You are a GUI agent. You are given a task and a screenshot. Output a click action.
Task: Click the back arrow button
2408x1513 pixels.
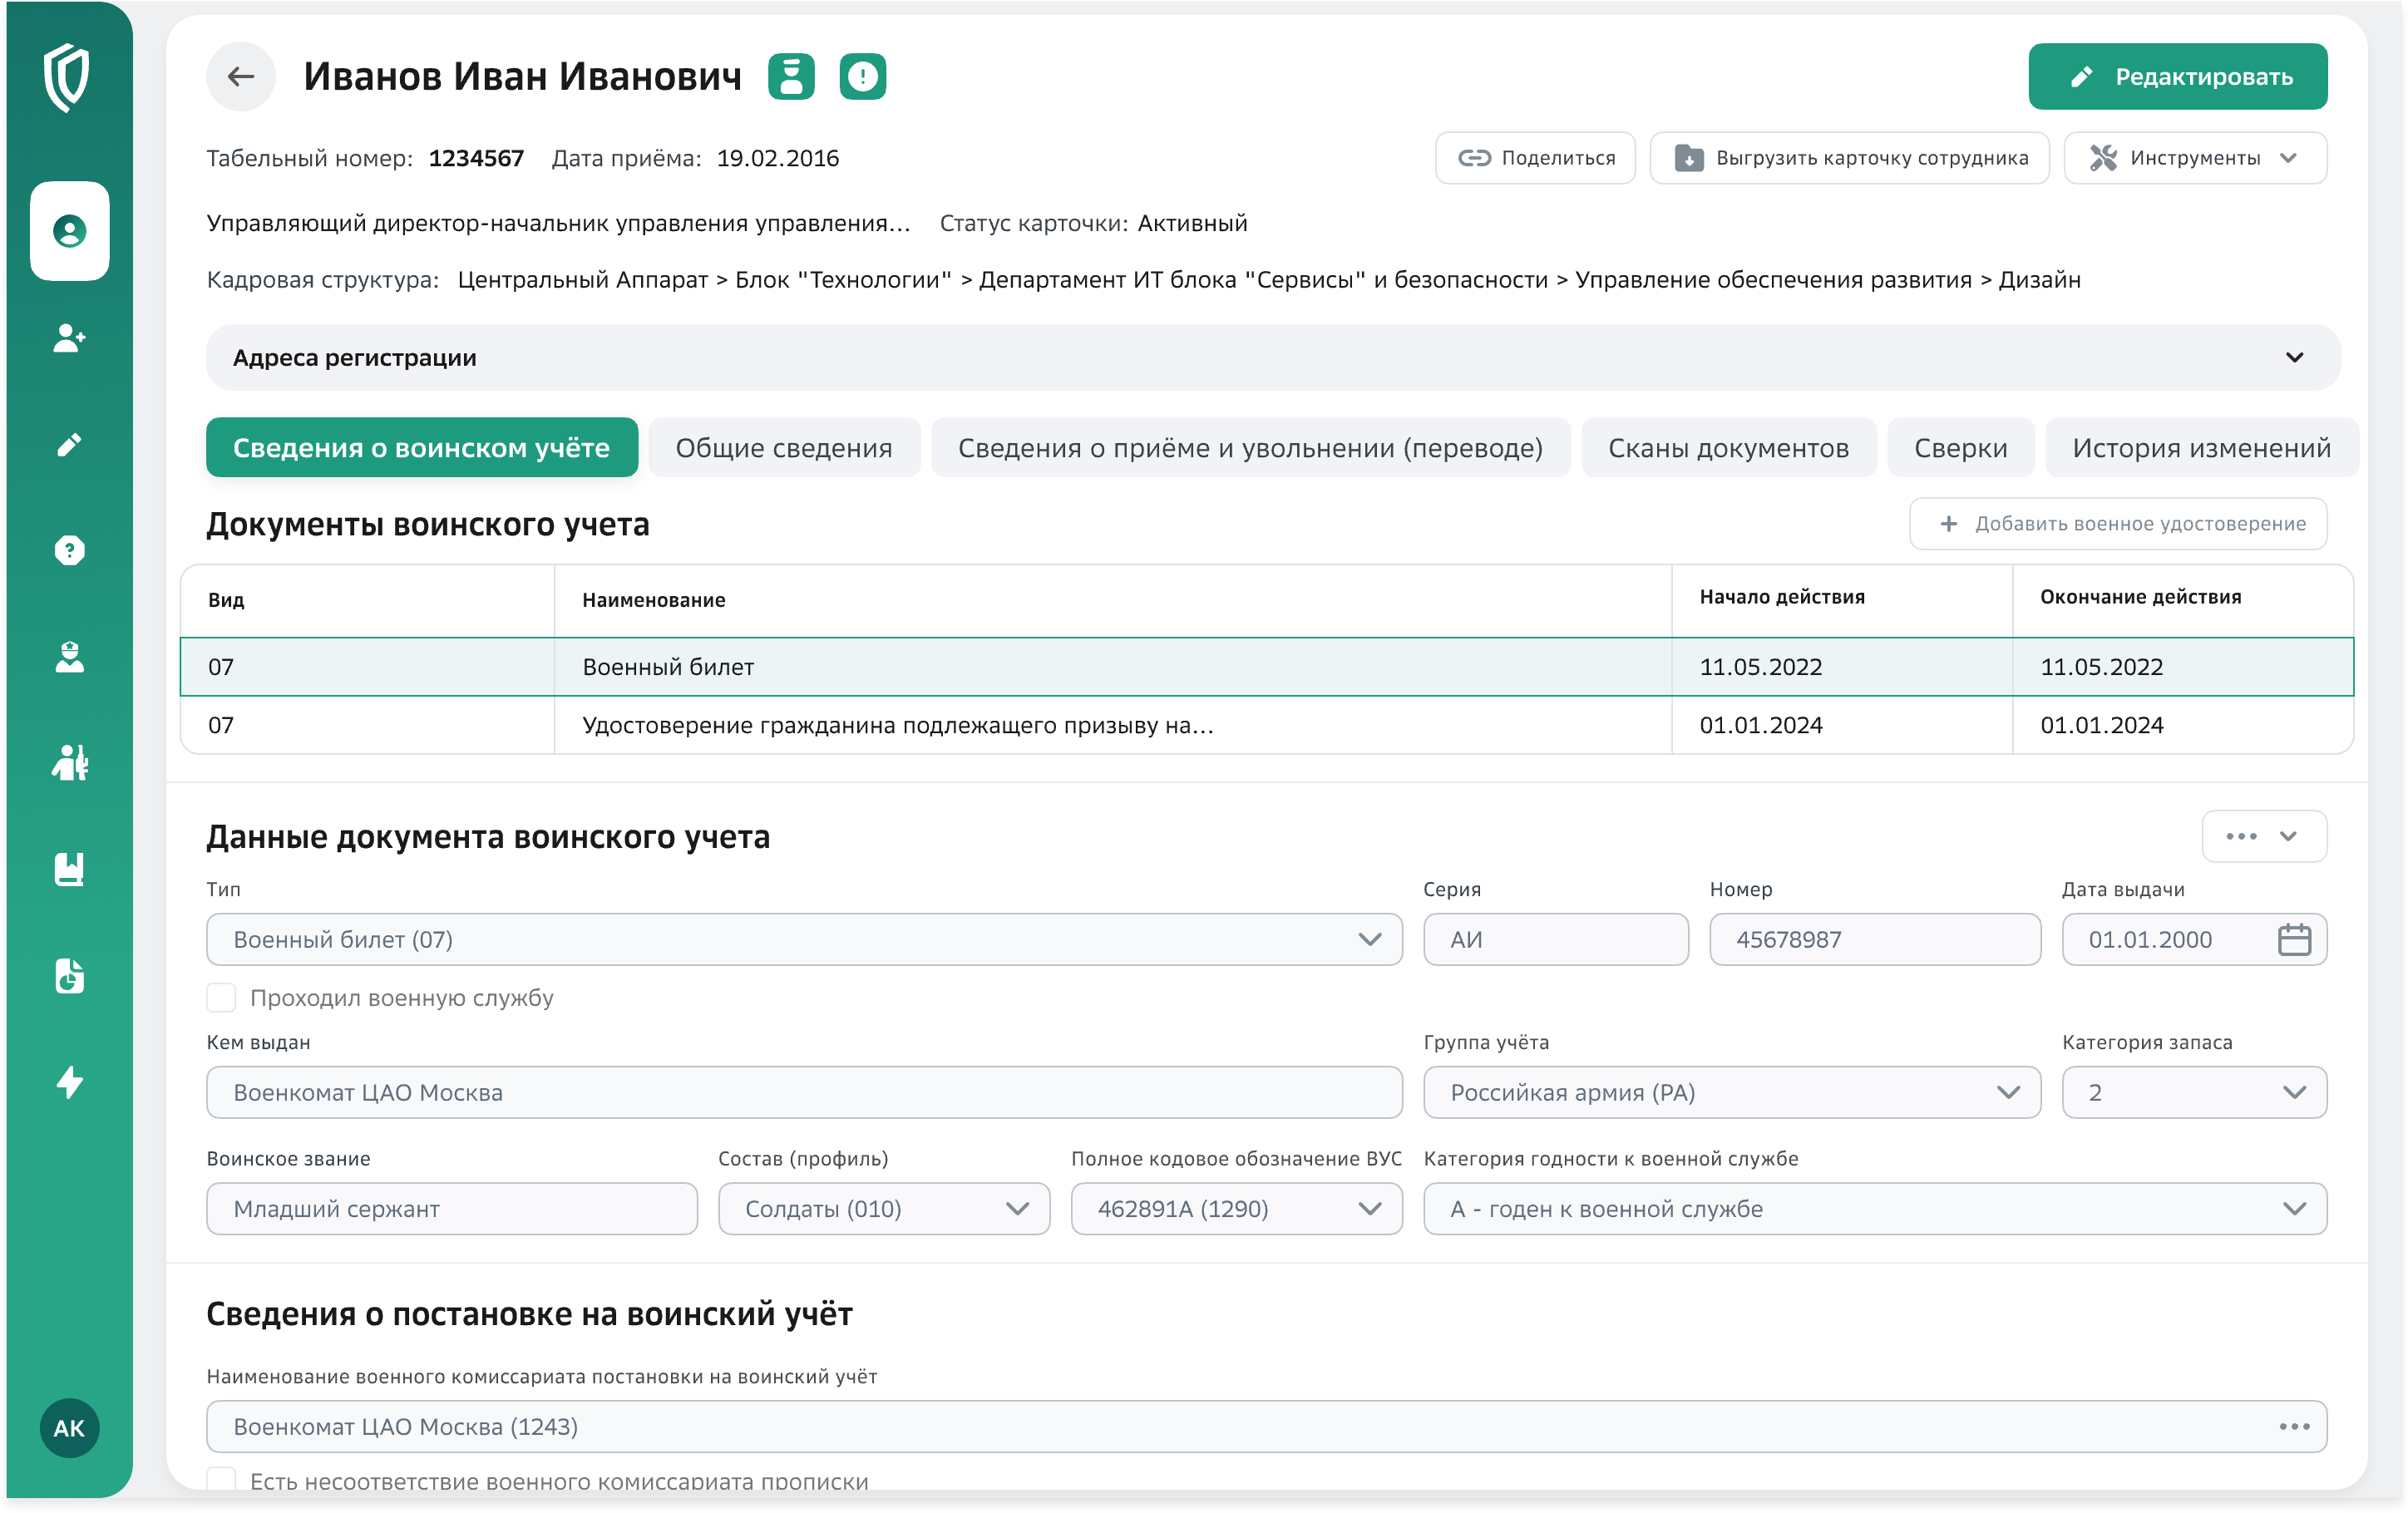click(240, 77)
